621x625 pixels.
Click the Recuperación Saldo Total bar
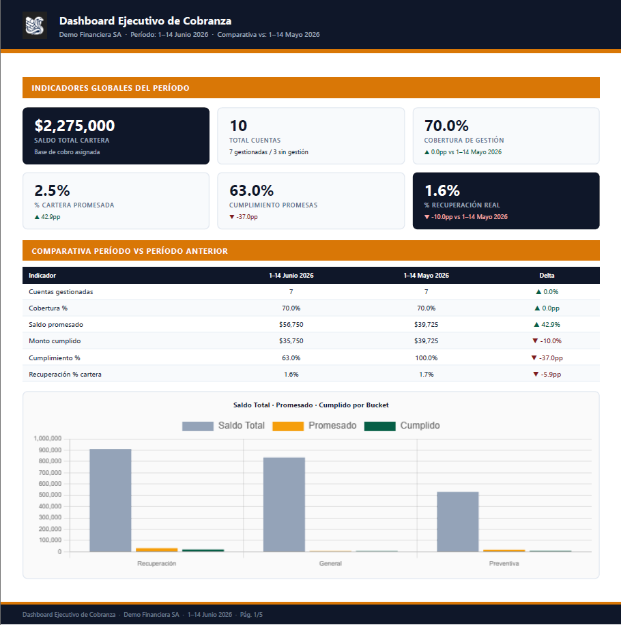point(111,501)
